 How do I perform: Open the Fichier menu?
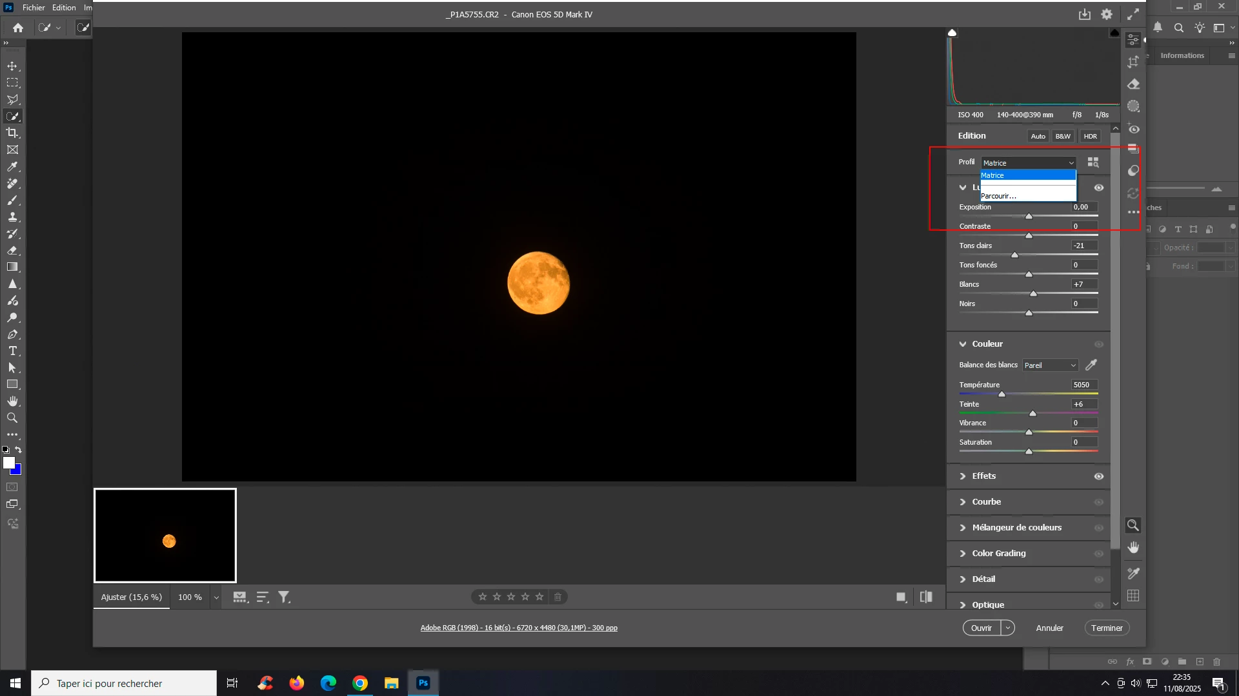(34, 8)
